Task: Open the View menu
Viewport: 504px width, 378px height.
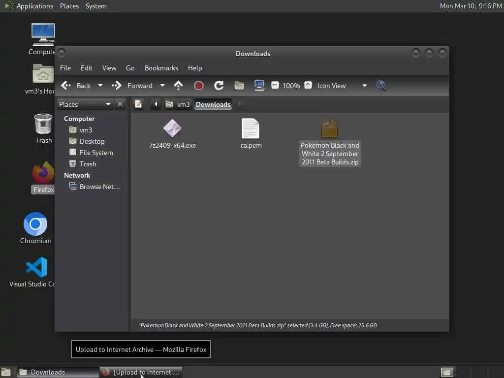Action: click(x=109, y=68)
